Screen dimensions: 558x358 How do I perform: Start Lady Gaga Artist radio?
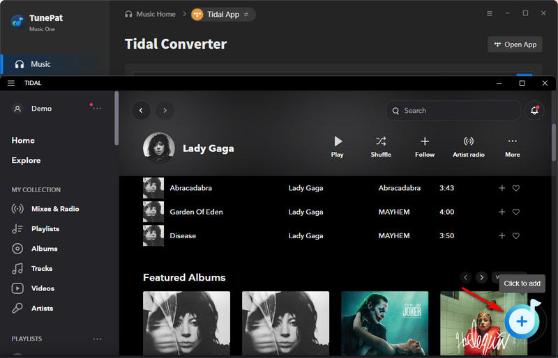(469, 146)
